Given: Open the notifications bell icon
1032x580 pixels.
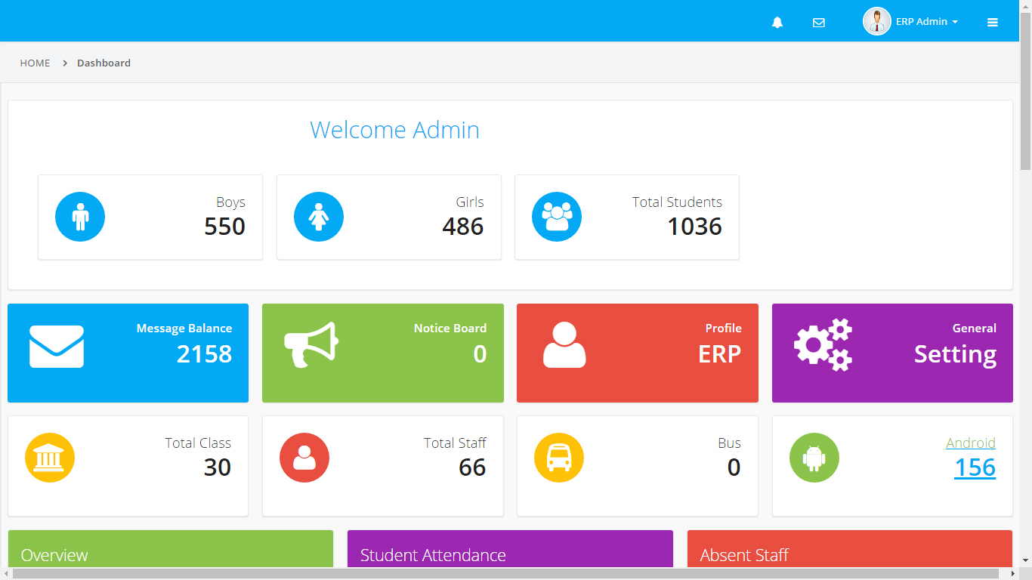Looking at the screenshot, I should (x=777, y=23).
